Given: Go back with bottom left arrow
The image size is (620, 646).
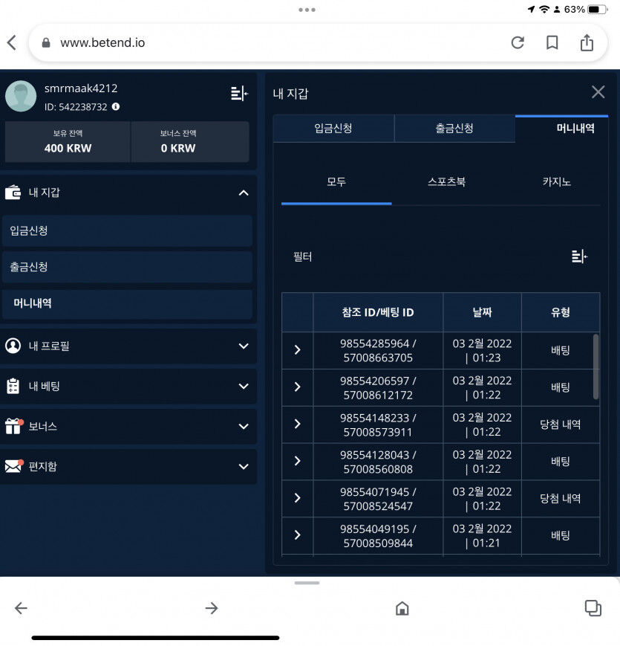Looking at the screenshot, I should [x=21, y=608].
